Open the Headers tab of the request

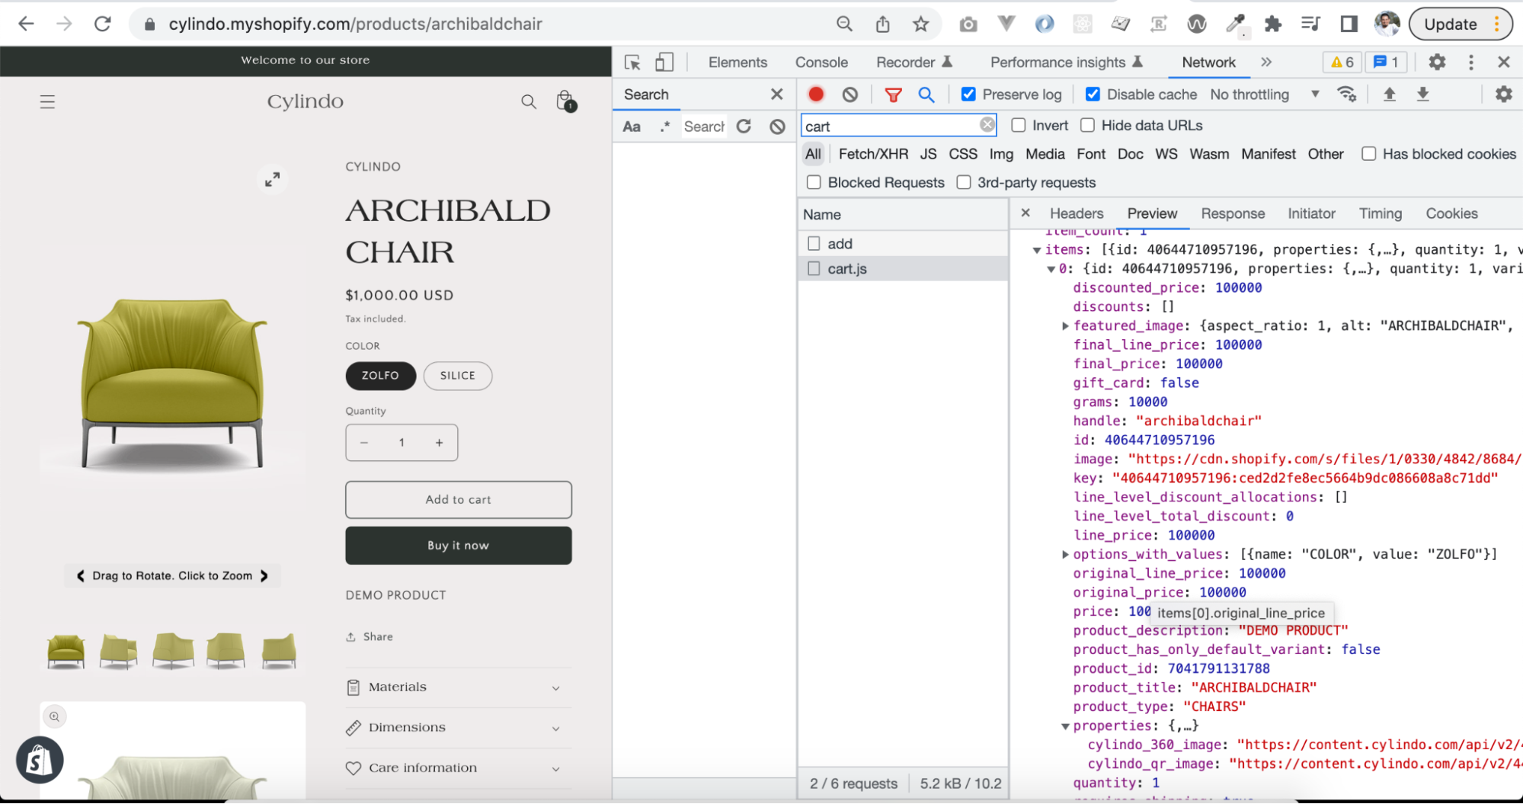pyautogui.click(x=1076, y=214)
